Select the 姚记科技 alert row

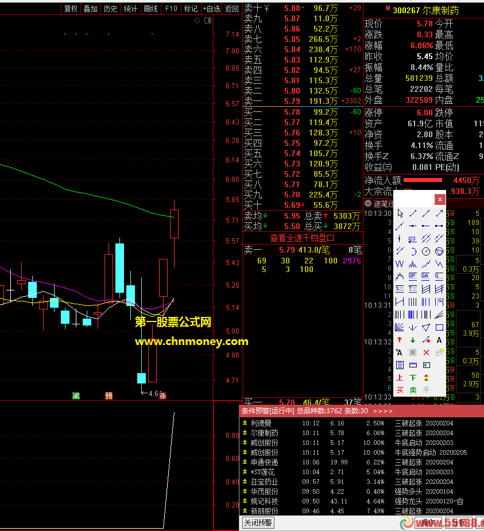[362, 501]
